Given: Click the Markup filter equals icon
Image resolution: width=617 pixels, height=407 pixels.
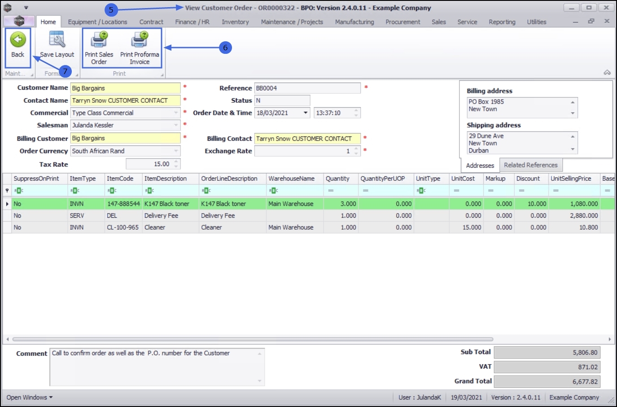Looking at the screenshot, I should [x=490, y=191].
